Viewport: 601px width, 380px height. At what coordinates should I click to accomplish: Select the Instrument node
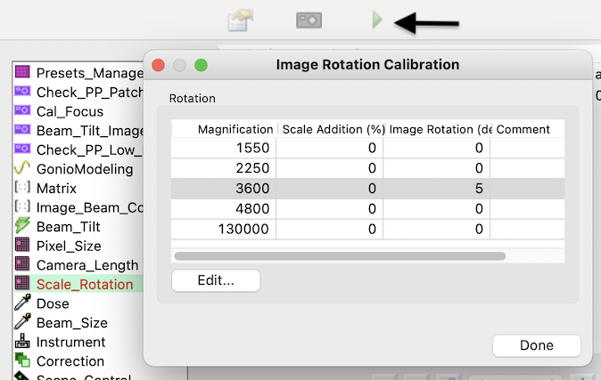point(70,342)
